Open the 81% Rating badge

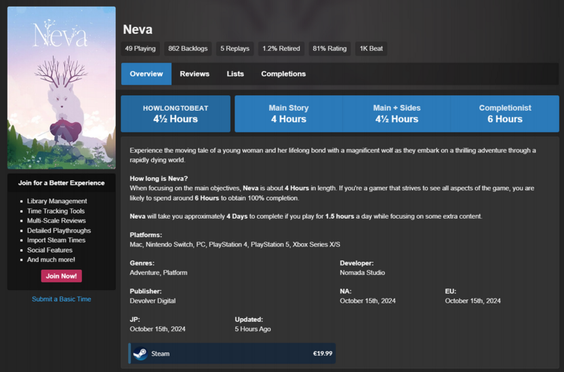coord(329,49)
